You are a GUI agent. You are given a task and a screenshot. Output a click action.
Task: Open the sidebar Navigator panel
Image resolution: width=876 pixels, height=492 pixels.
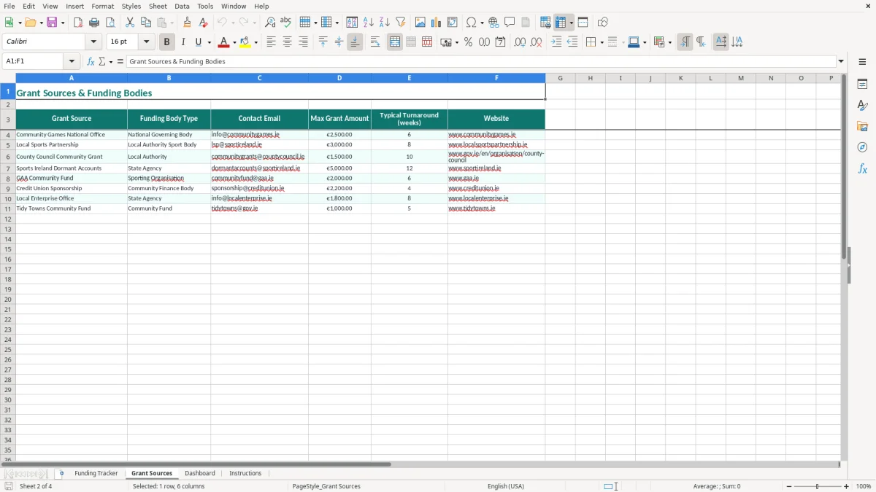862,147
